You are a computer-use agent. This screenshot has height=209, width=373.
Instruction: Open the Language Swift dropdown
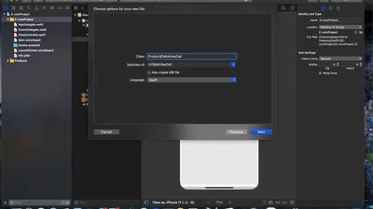(x=192, y=80)
